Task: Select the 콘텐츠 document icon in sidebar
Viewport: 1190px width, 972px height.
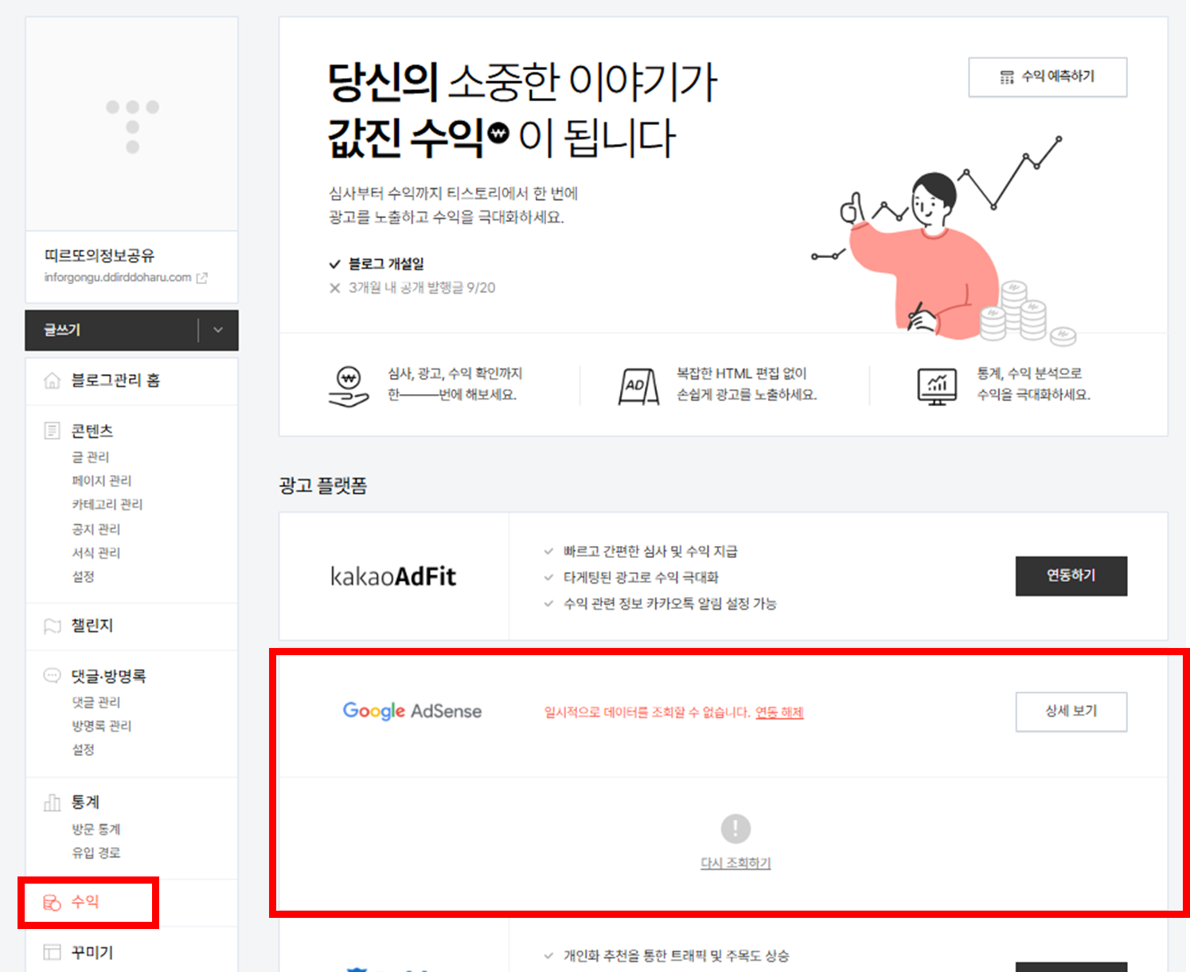Action: point(52,431)
